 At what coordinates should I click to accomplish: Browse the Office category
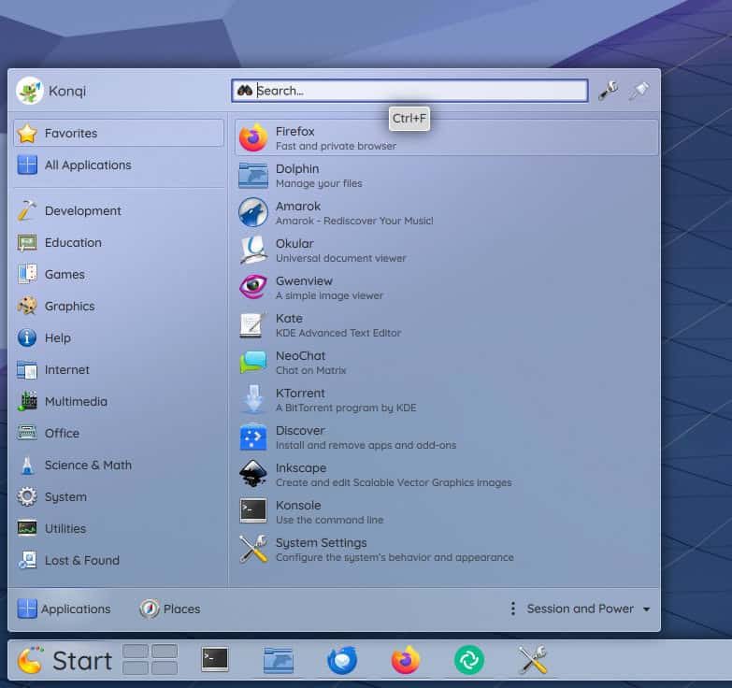click(x=119, y=433)
